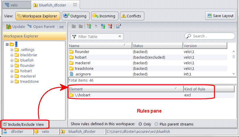
Task: Click the "excl" rule cell
Action: 188,95
